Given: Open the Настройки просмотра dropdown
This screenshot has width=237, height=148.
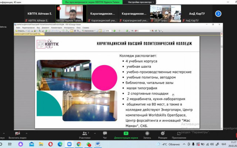Looking at the screenshot, I should [x=141, y=2].
